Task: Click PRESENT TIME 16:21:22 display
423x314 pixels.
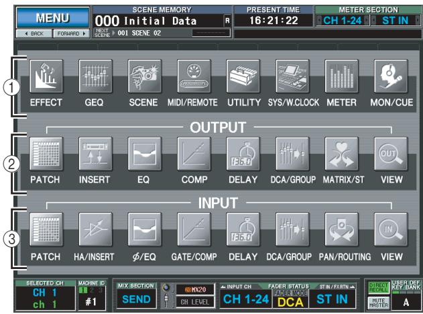Action: pos(274,20)
